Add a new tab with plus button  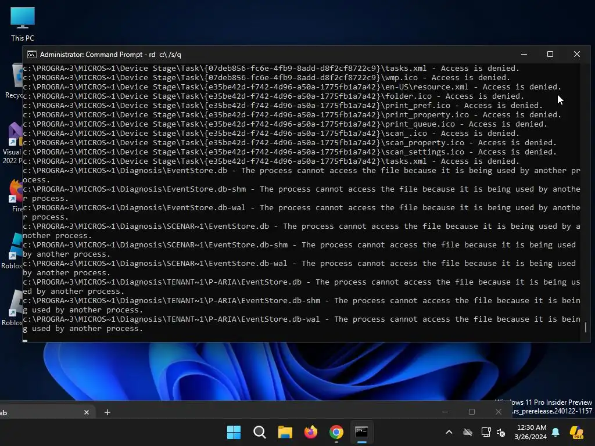point(107,412)
